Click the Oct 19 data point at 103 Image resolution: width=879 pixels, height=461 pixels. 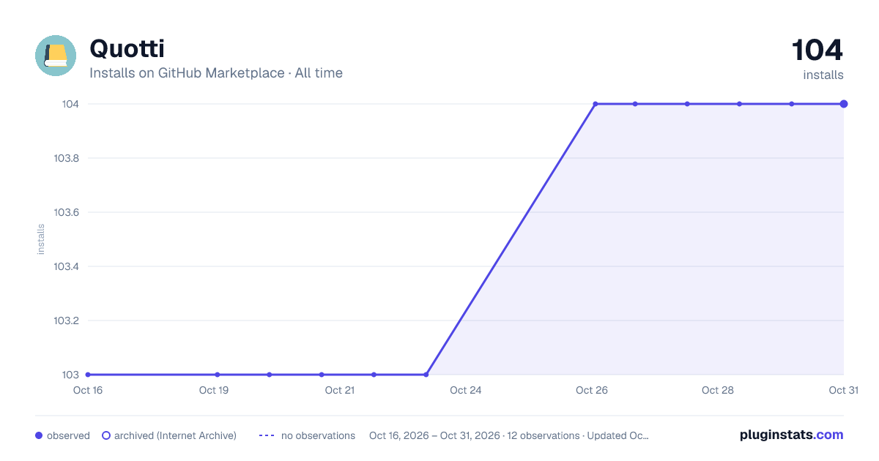click(x=218, y=375)
